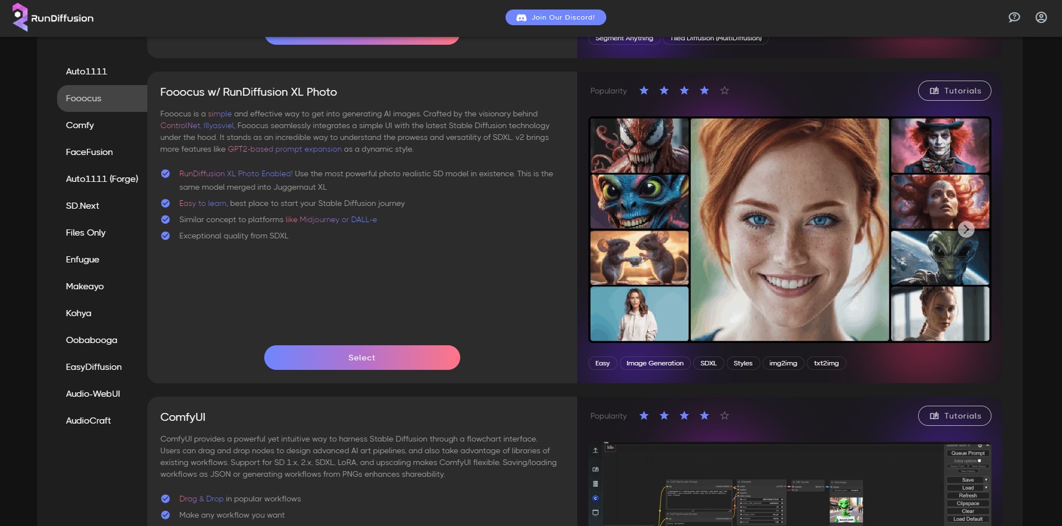Open the woman in white hoodie thumbnail
Screen dimensions: 1062x526
tap(639, 313)
